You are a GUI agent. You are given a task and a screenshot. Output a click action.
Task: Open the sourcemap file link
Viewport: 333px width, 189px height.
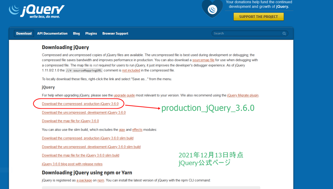click(203, 60)
